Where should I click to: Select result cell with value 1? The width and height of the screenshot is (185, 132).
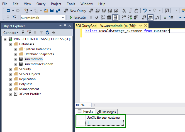point(104,123)
